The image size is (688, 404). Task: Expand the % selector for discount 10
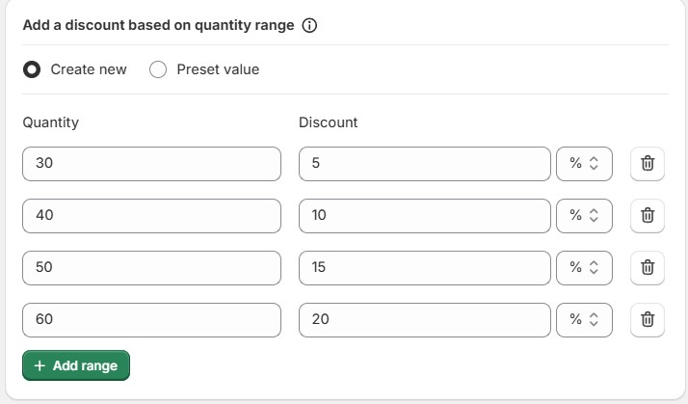584,216
